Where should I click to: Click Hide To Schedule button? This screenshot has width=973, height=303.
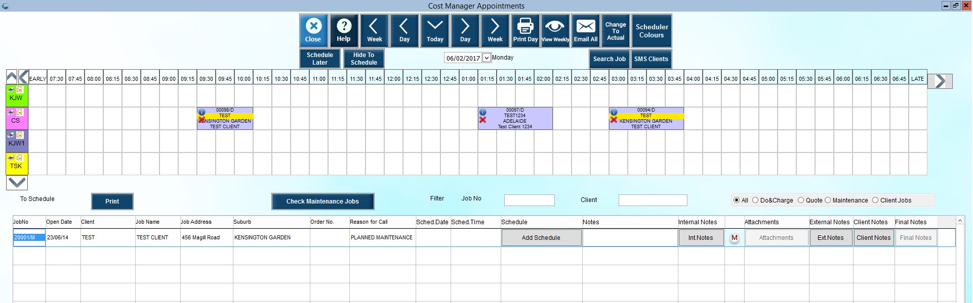pyautogui.click(x=364, y=59)
